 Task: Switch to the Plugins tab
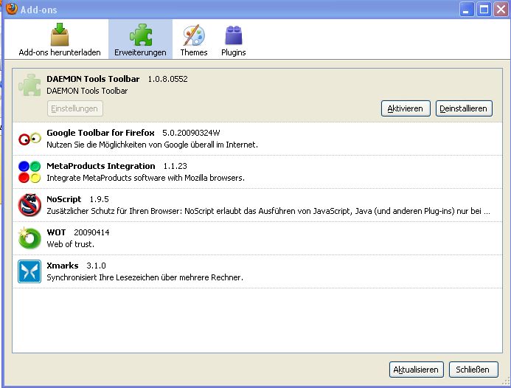[x=233, y=39]
